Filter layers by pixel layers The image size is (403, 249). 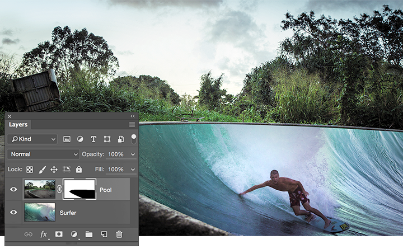tap(67, 139)
